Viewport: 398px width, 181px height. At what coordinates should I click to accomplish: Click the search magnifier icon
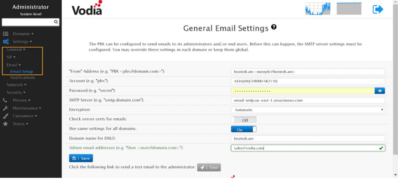tap(56, 22)
